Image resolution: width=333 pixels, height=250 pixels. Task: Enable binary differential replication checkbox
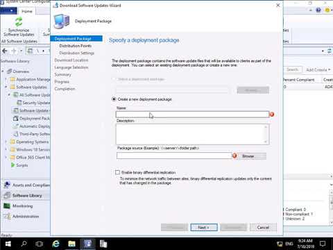117,172
